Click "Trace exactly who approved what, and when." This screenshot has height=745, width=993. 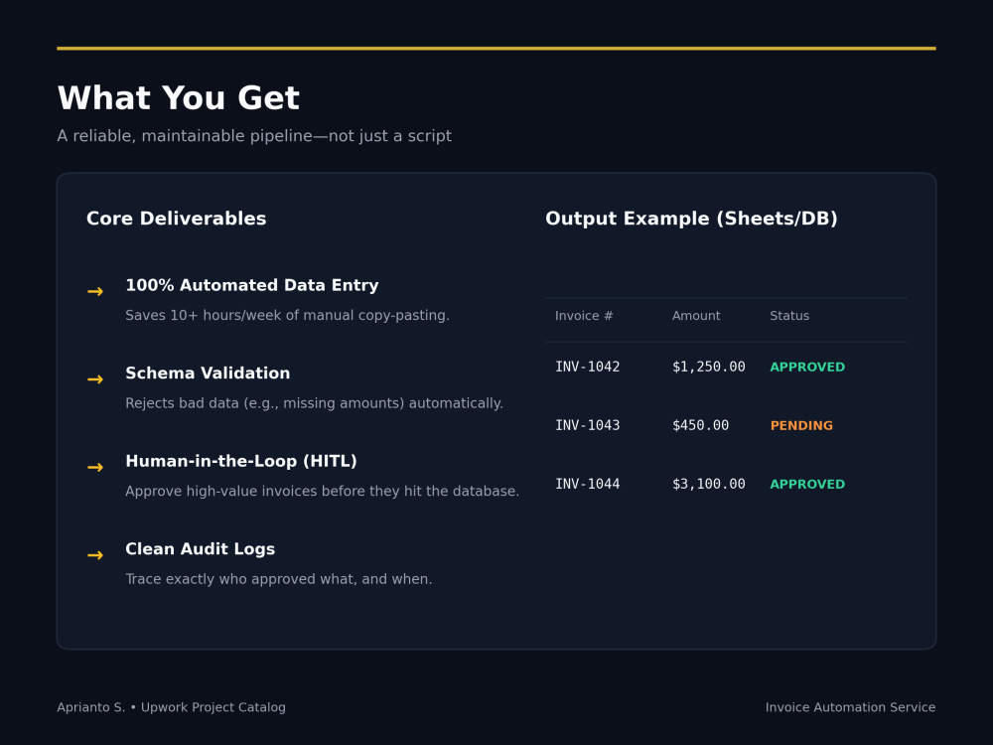(x=279, y=580)
